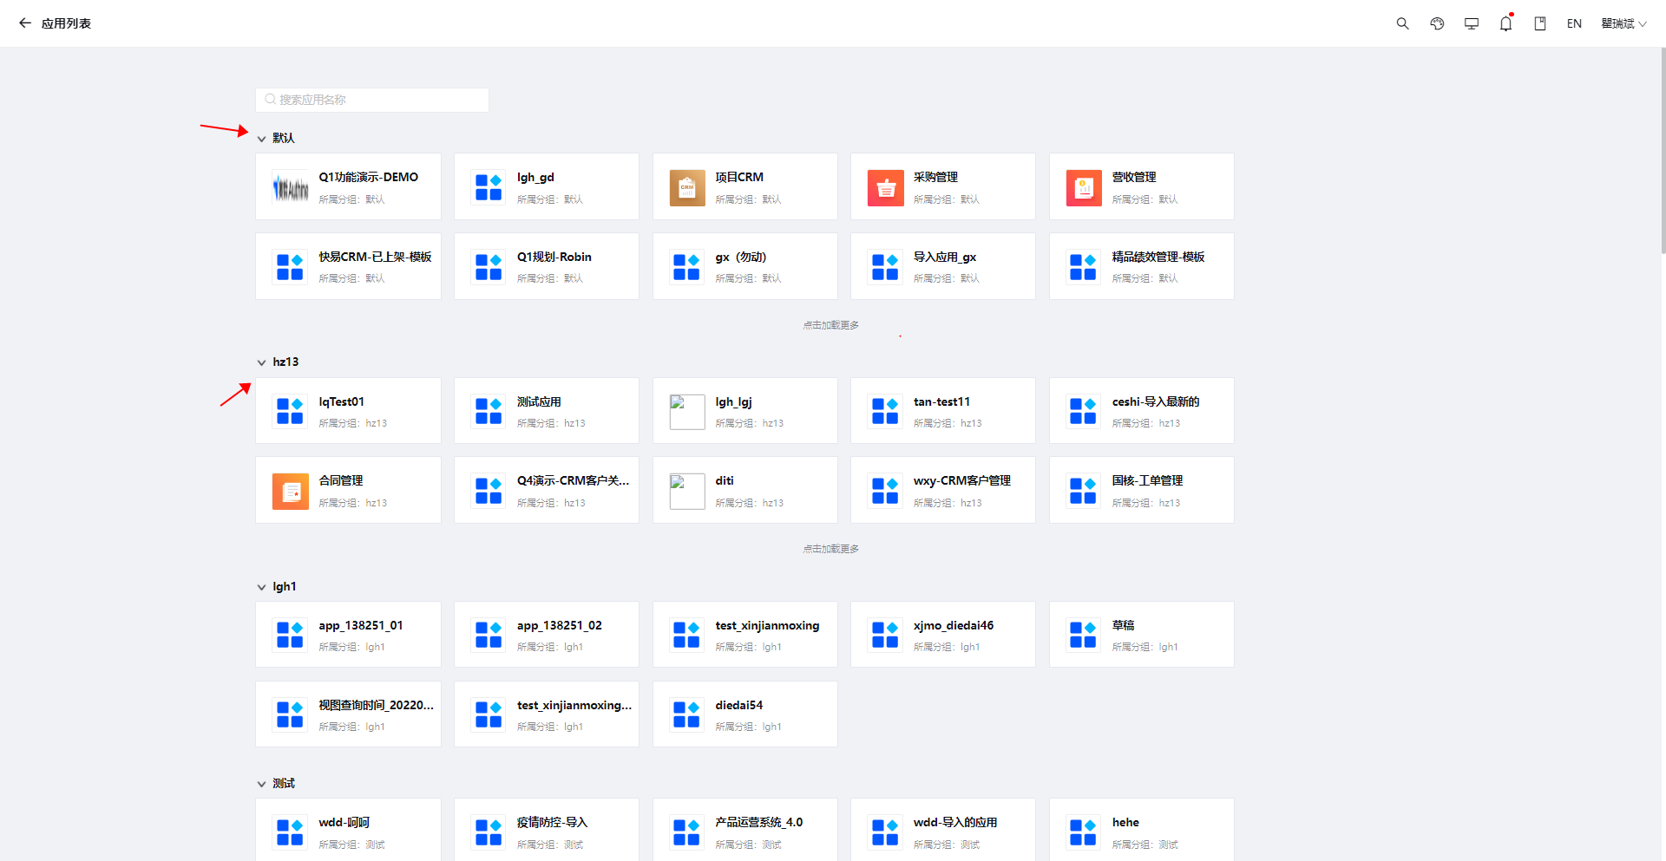Open the diedai54 app title

click(739, 705)
